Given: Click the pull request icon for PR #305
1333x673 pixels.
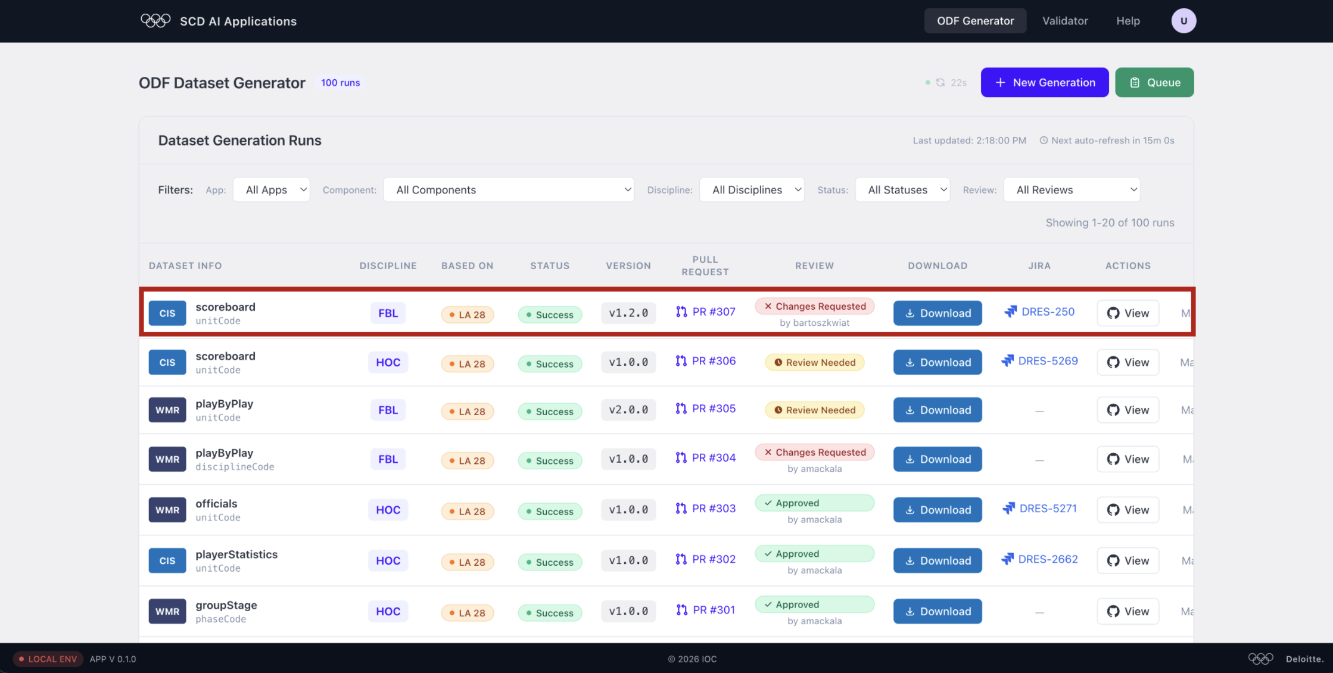Looking at the screenshot, I should [681, 409].
